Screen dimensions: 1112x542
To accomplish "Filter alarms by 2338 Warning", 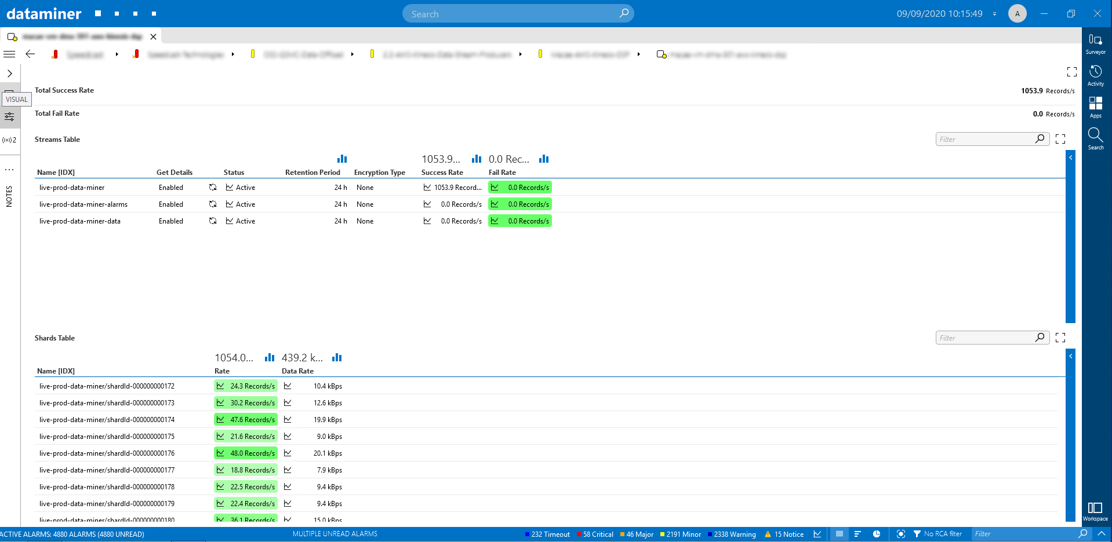I will [732, 534].
